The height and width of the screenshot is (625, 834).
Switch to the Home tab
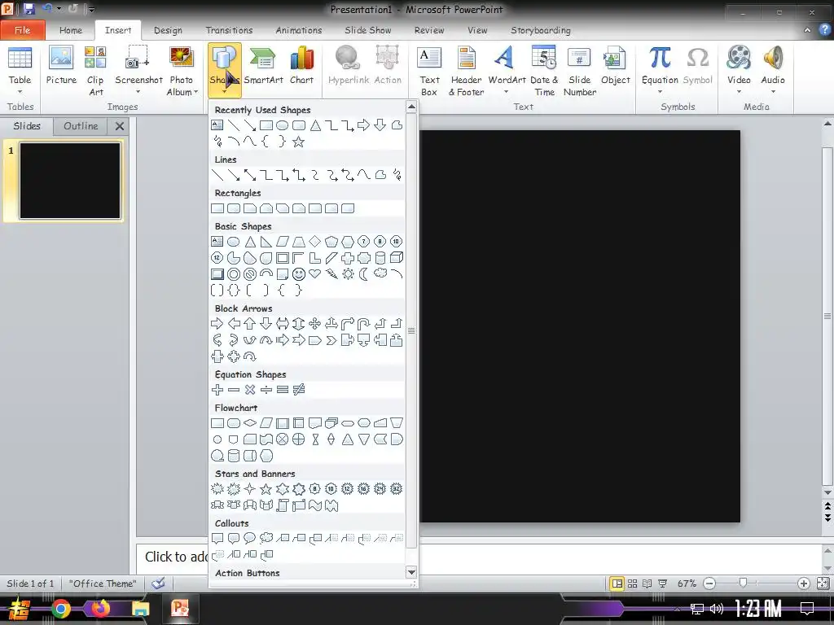click(x=71, y=30)
